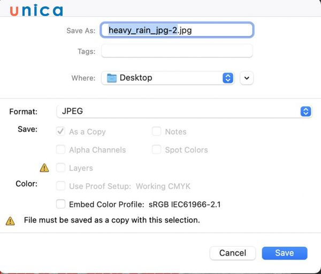Click the Save button
This screenshot has height=274, width=321.
pyautogui.click(x=284, y=253)
